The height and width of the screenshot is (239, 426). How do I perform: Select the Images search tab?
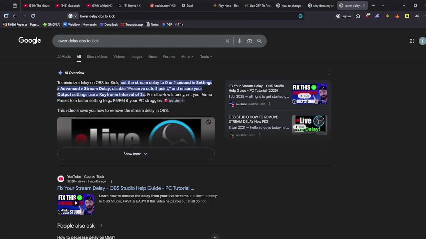coord(136,57)
